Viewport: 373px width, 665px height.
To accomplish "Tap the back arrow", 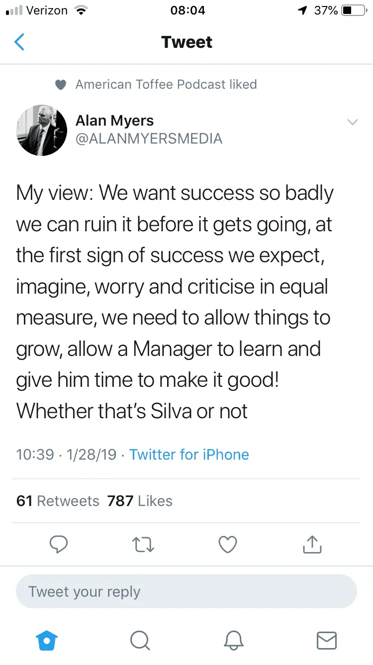I will pos(19,42).
